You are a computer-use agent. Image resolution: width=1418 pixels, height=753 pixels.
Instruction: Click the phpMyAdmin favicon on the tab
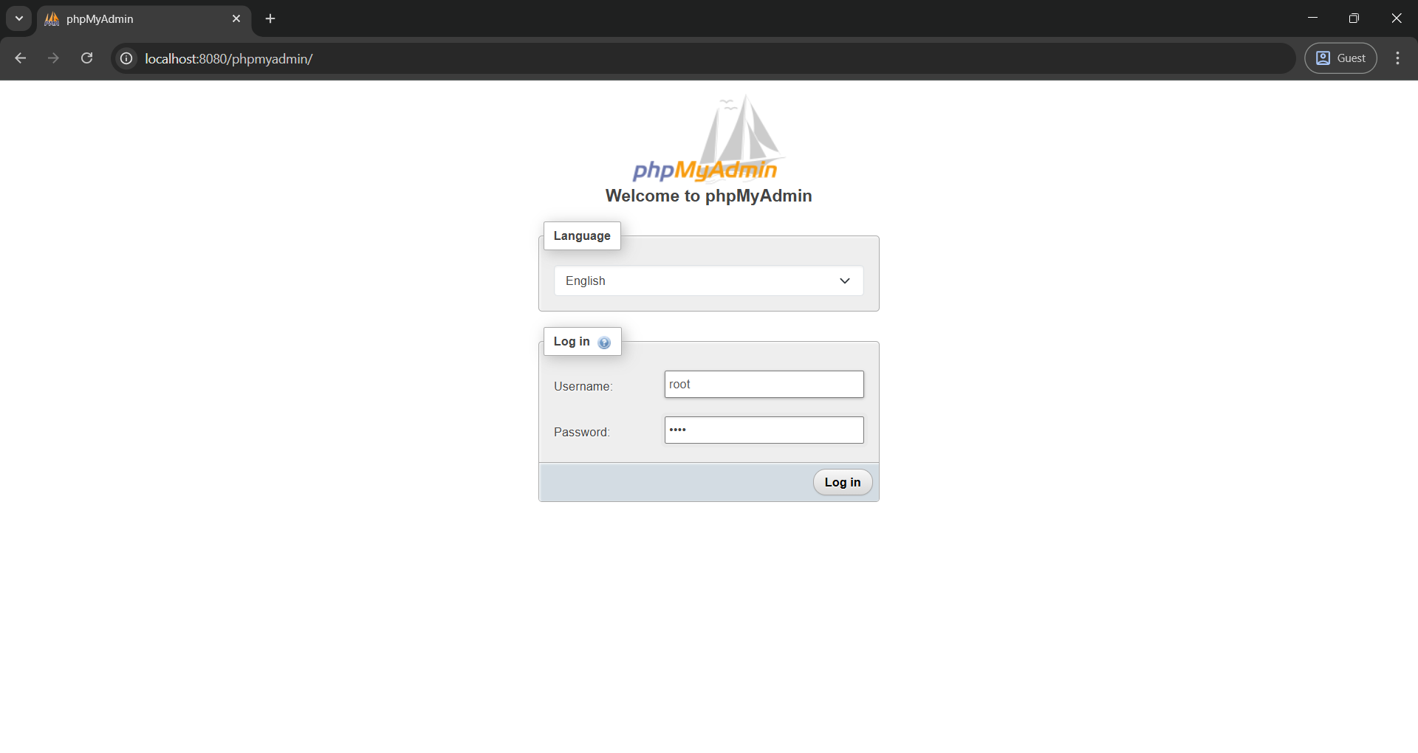[x=51, y=18]
